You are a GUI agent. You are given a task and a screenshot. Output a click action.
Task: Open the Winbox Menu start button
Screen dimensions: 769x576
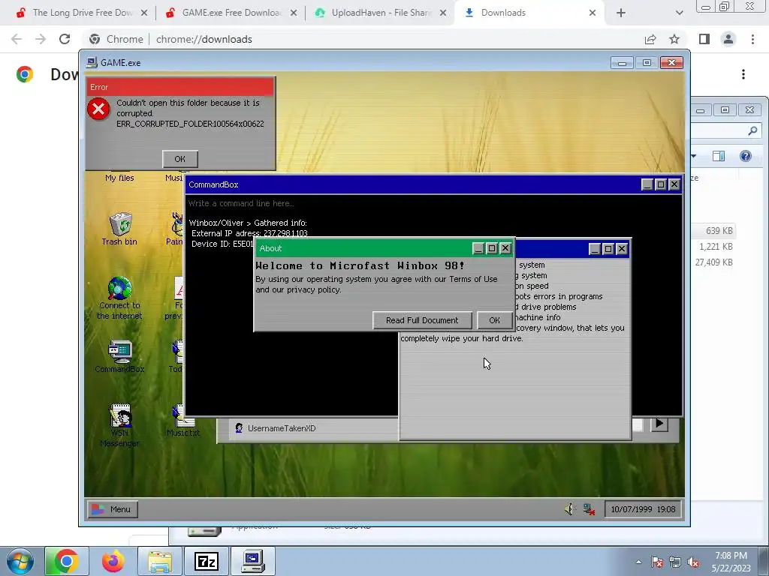[113, 509]
